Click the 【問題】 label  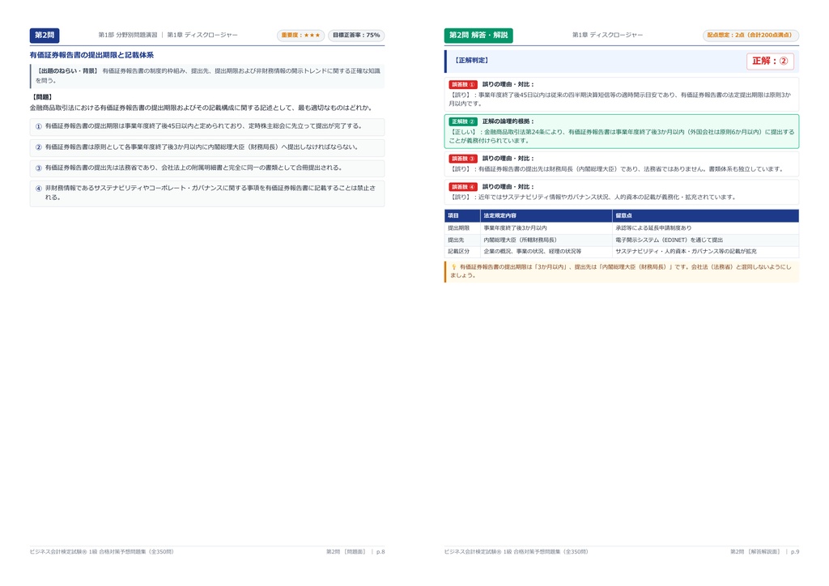(42, 97)
